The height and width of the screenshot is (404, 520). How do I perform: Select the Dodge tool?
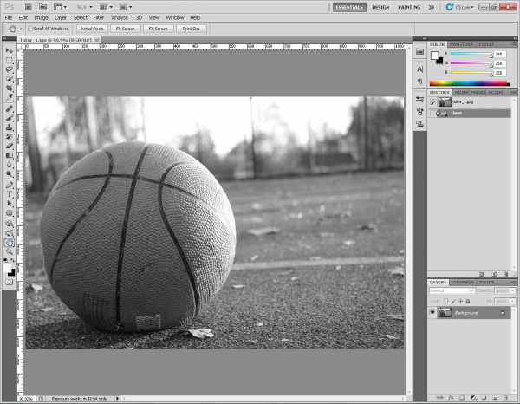(x=9, y=173)
